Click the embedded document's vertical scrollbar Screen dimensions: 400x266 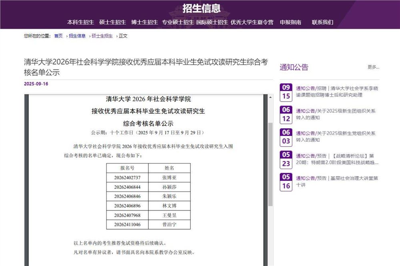(x=270, y=160)
